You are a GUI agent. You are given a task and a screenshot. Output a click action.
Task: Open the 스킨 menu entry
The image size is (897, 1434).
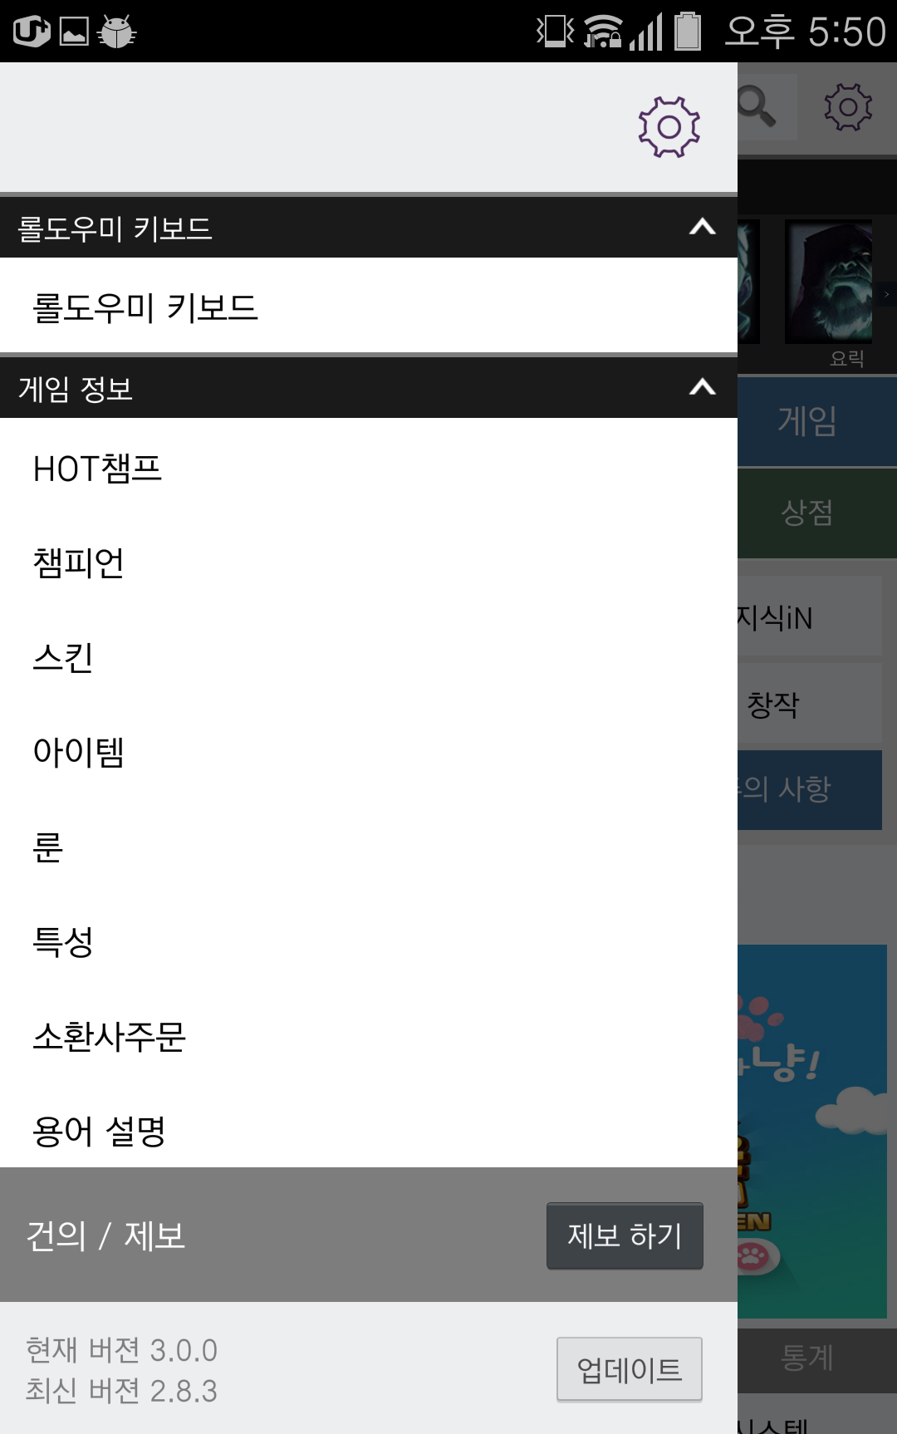point(369,657)
